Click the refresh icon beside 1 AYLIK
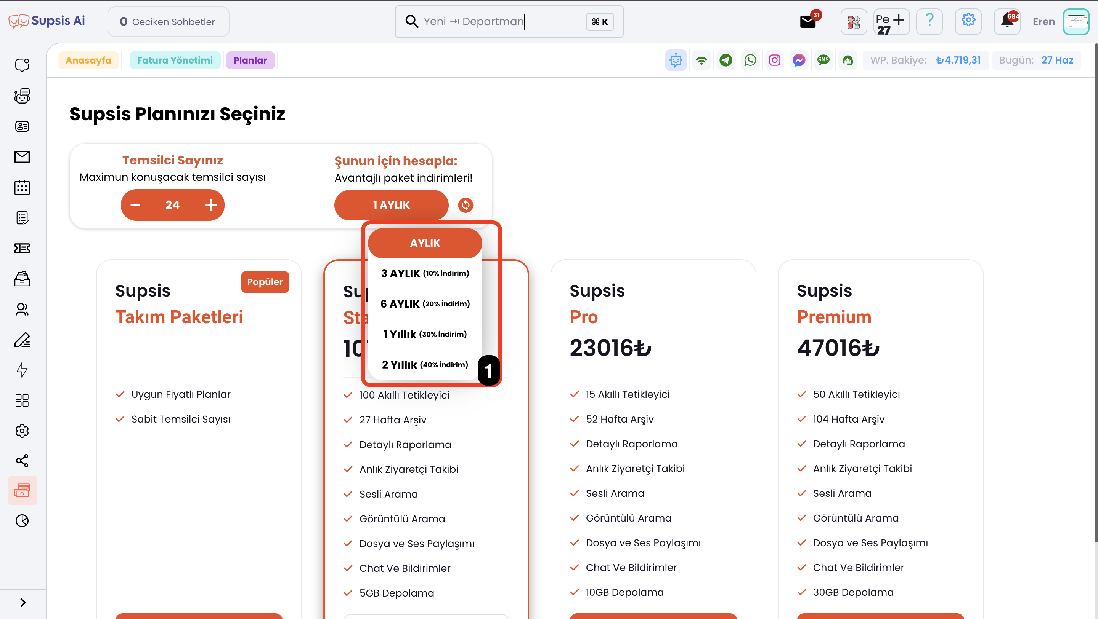 tap(466, 205)
